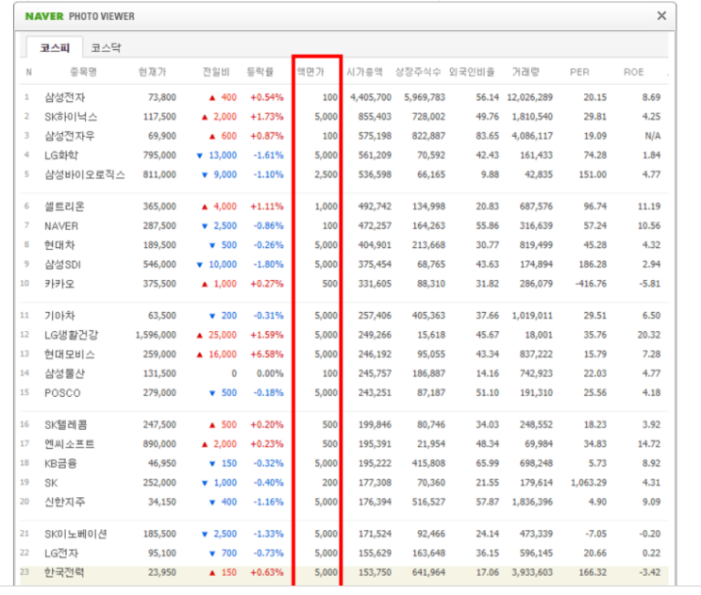Click the 시가총액 column header
701x595 pixels.
coord(365,72)
